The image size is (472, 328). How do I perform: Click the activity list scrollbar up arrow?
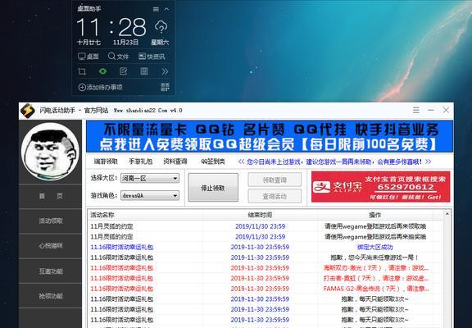coord(447,214)
